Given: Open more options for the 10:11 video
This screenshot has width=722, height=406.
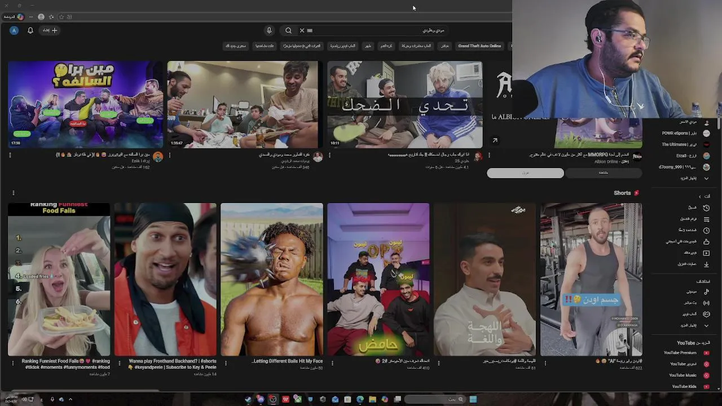Looking at the screenshot, I should pos(329,155).
